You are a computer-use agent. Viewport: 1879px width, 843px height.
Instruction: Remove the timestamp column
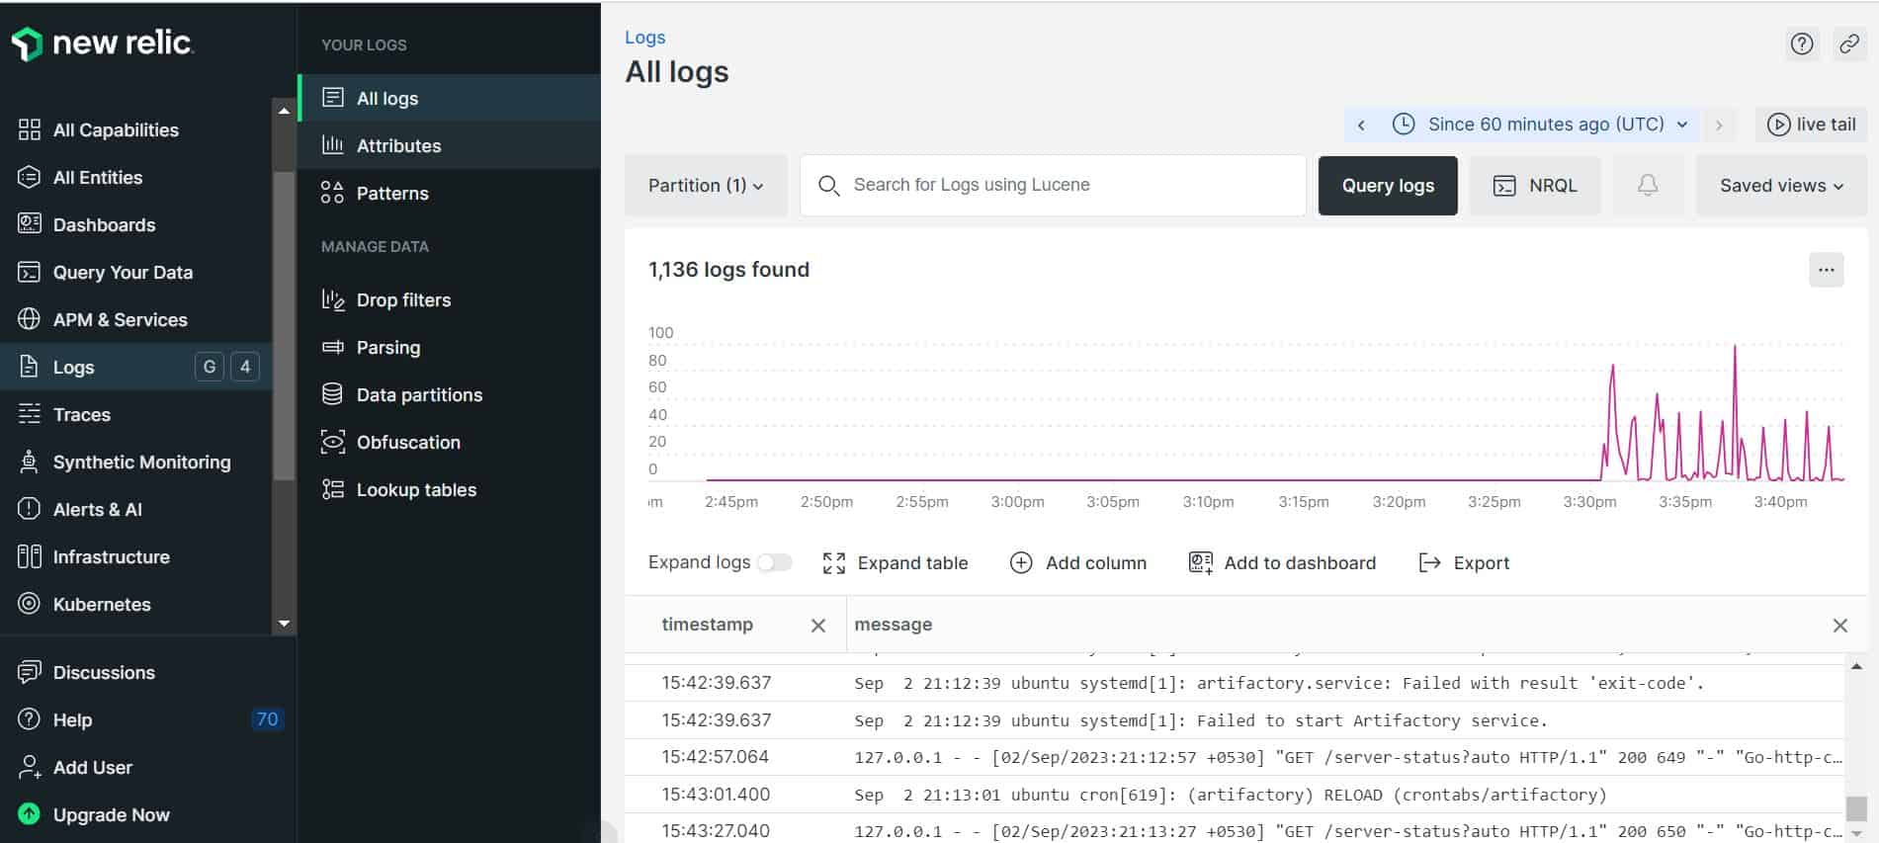click(817, 626)
